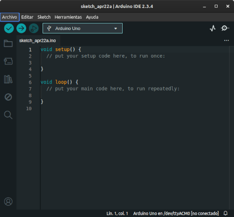Open the Sketch menu
The width and height of the screenshot is (234, 217).
44,17
